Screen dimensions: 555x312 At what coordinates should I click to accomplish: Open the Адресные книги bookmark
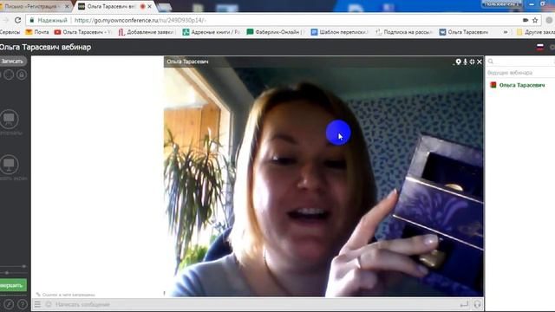(212, 32)
